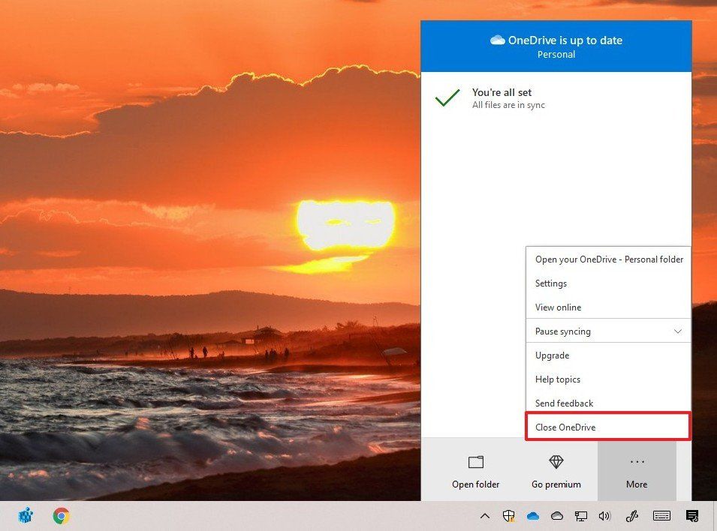Viewport: 717px width, 531px height.
Task: Open Help topics from the menu
Action: tap(558, 379)
